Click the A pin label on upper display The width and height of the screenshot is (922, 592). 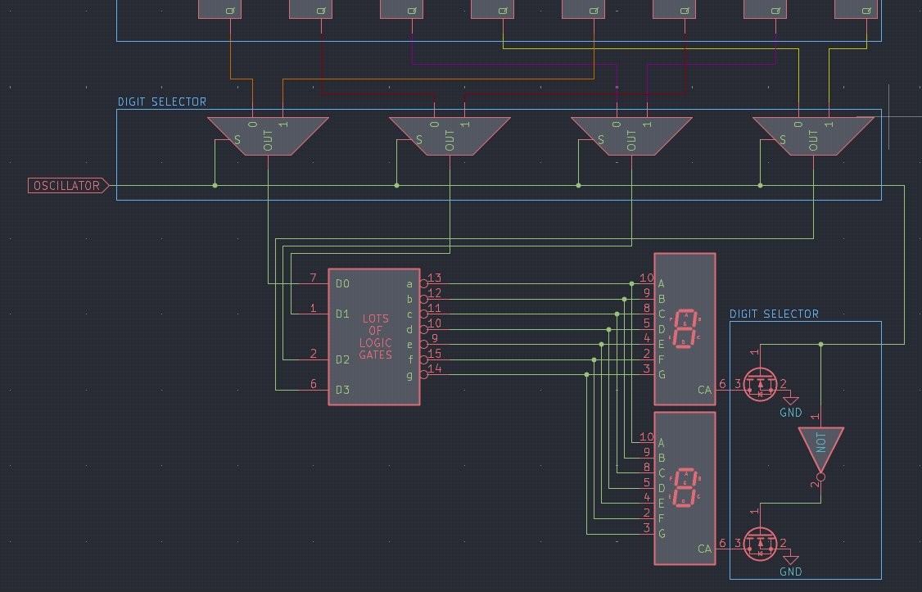click(x=662, y=284)
